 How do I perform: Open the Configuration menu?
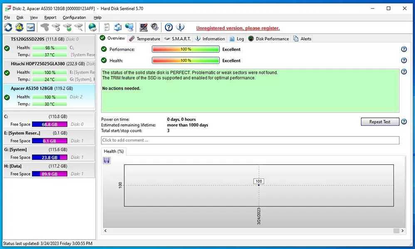click(74, 17)
